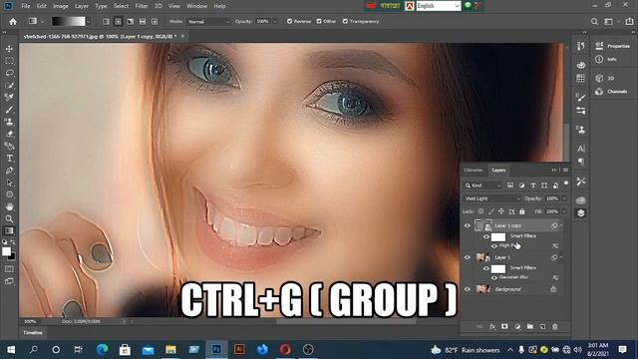Lock all attributes padlock icon
Screen dimensions: 638x359
pos(522,211)
